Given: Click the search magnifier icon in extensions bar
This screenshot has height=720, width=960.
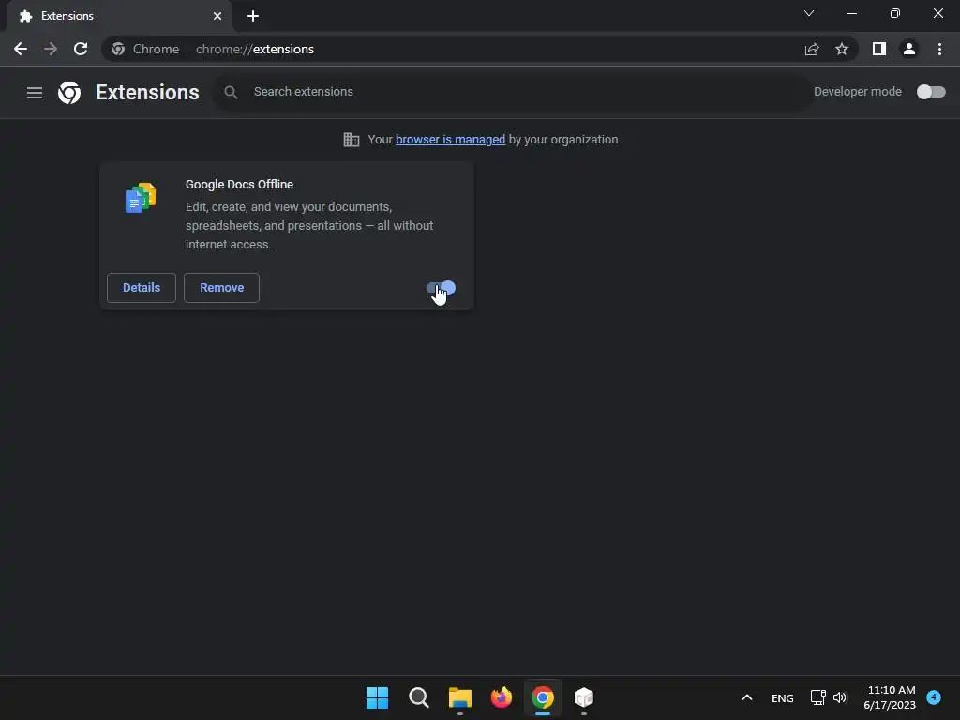Looking at the screenshot, I should click(231, 93).
